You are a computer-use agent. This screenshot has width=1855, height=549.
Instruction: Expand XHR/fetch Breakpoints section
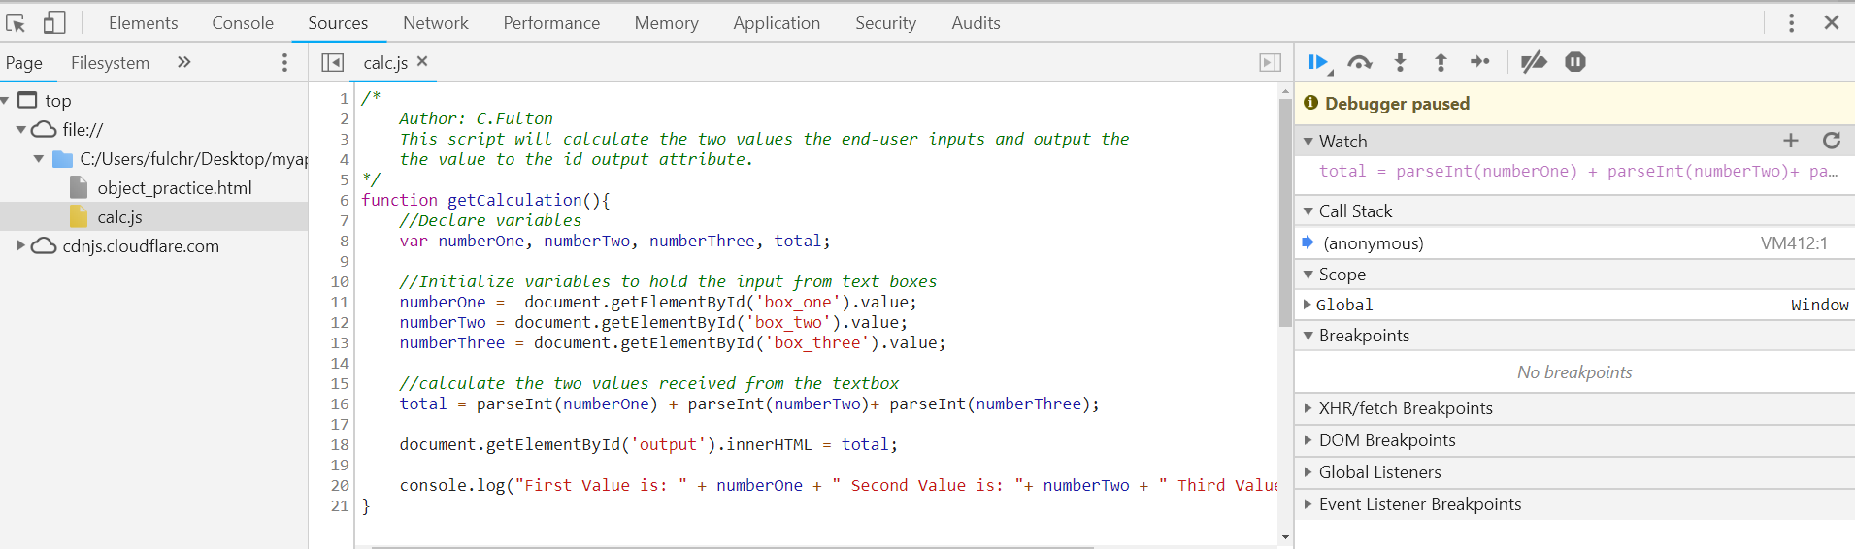[x=1308, y=408]
